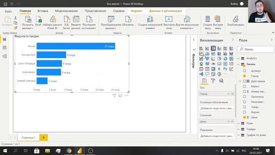This screenshot has height=155, width=275.
Task: Open chart's more options ellipsis
Action: 126,96
